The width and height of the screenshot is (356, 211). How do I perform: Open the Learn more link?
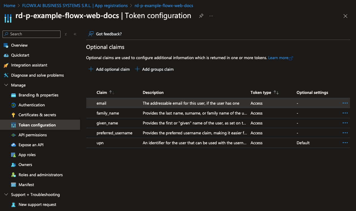[x=281, y=58]
